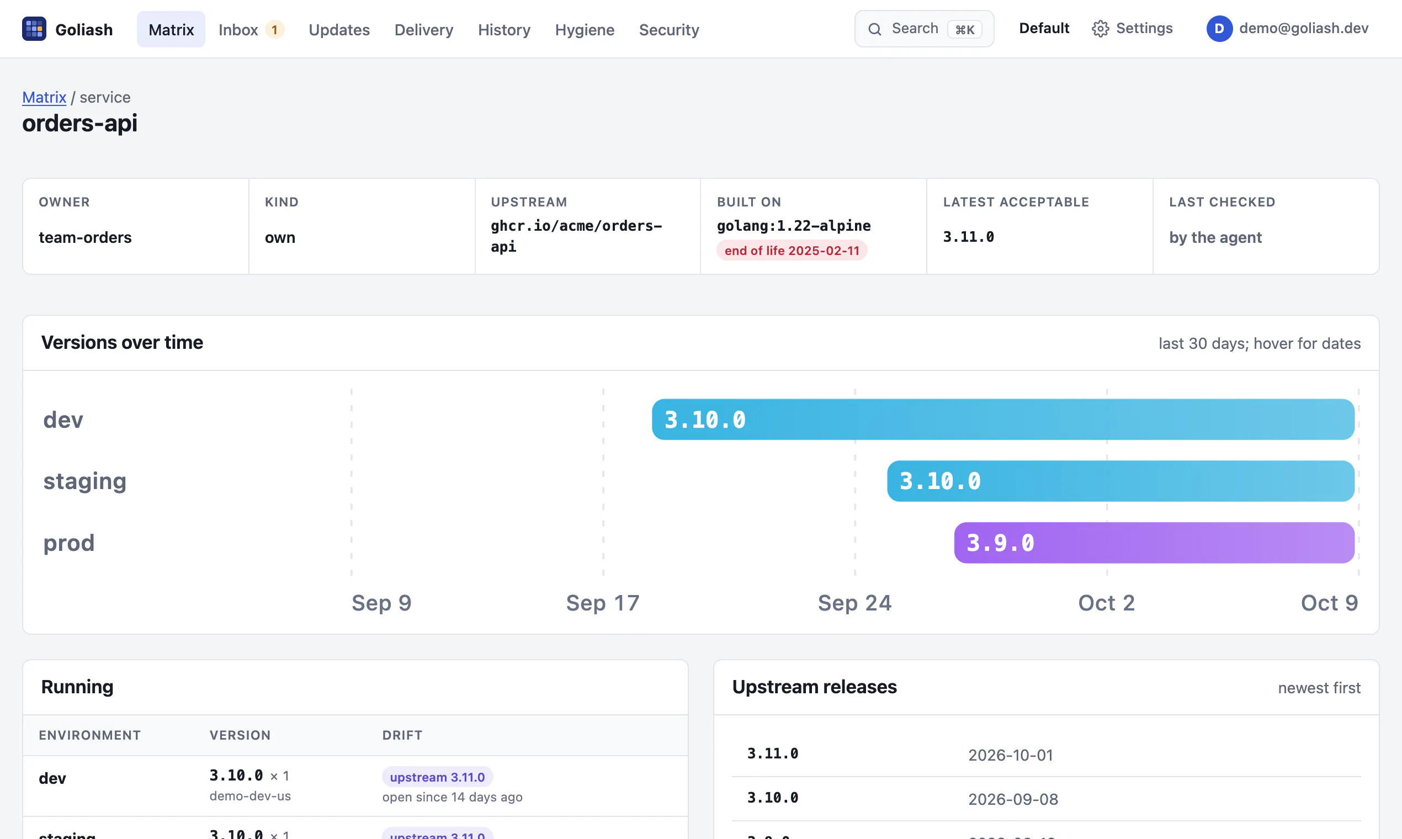
Task: Click "open since 14 days ago" text
Action: [x=452, y=797]
